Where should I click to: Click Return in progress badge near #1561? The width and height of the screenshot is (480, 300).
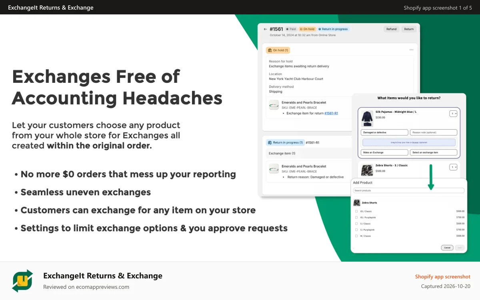tap(334, 29)
